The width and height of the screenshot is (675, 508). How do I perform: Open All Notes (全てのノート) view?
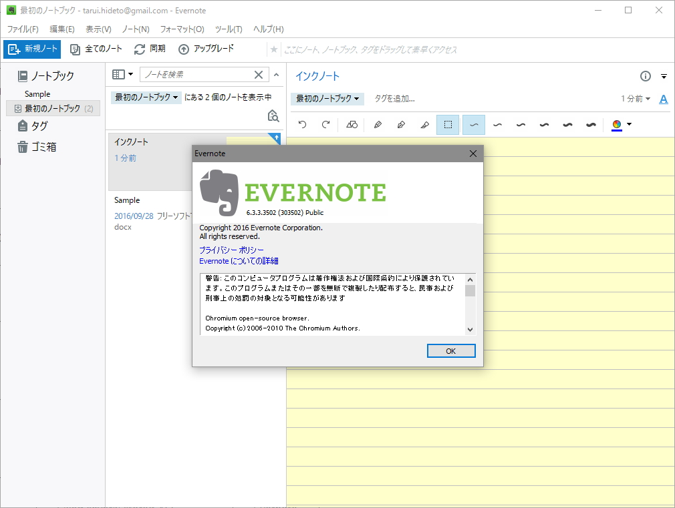(96, 49)
